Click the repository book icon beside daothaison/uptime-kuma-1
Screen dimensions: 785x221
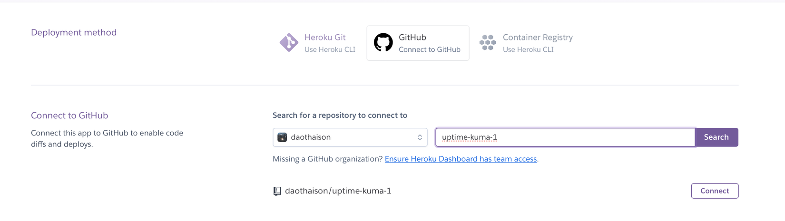click(x=277, y=191)
